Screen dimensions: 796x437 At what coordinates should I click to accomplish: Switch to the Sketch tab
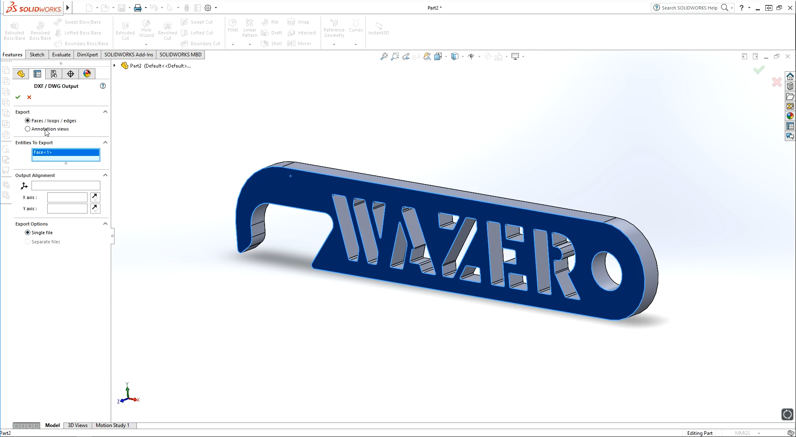(37, 55)
